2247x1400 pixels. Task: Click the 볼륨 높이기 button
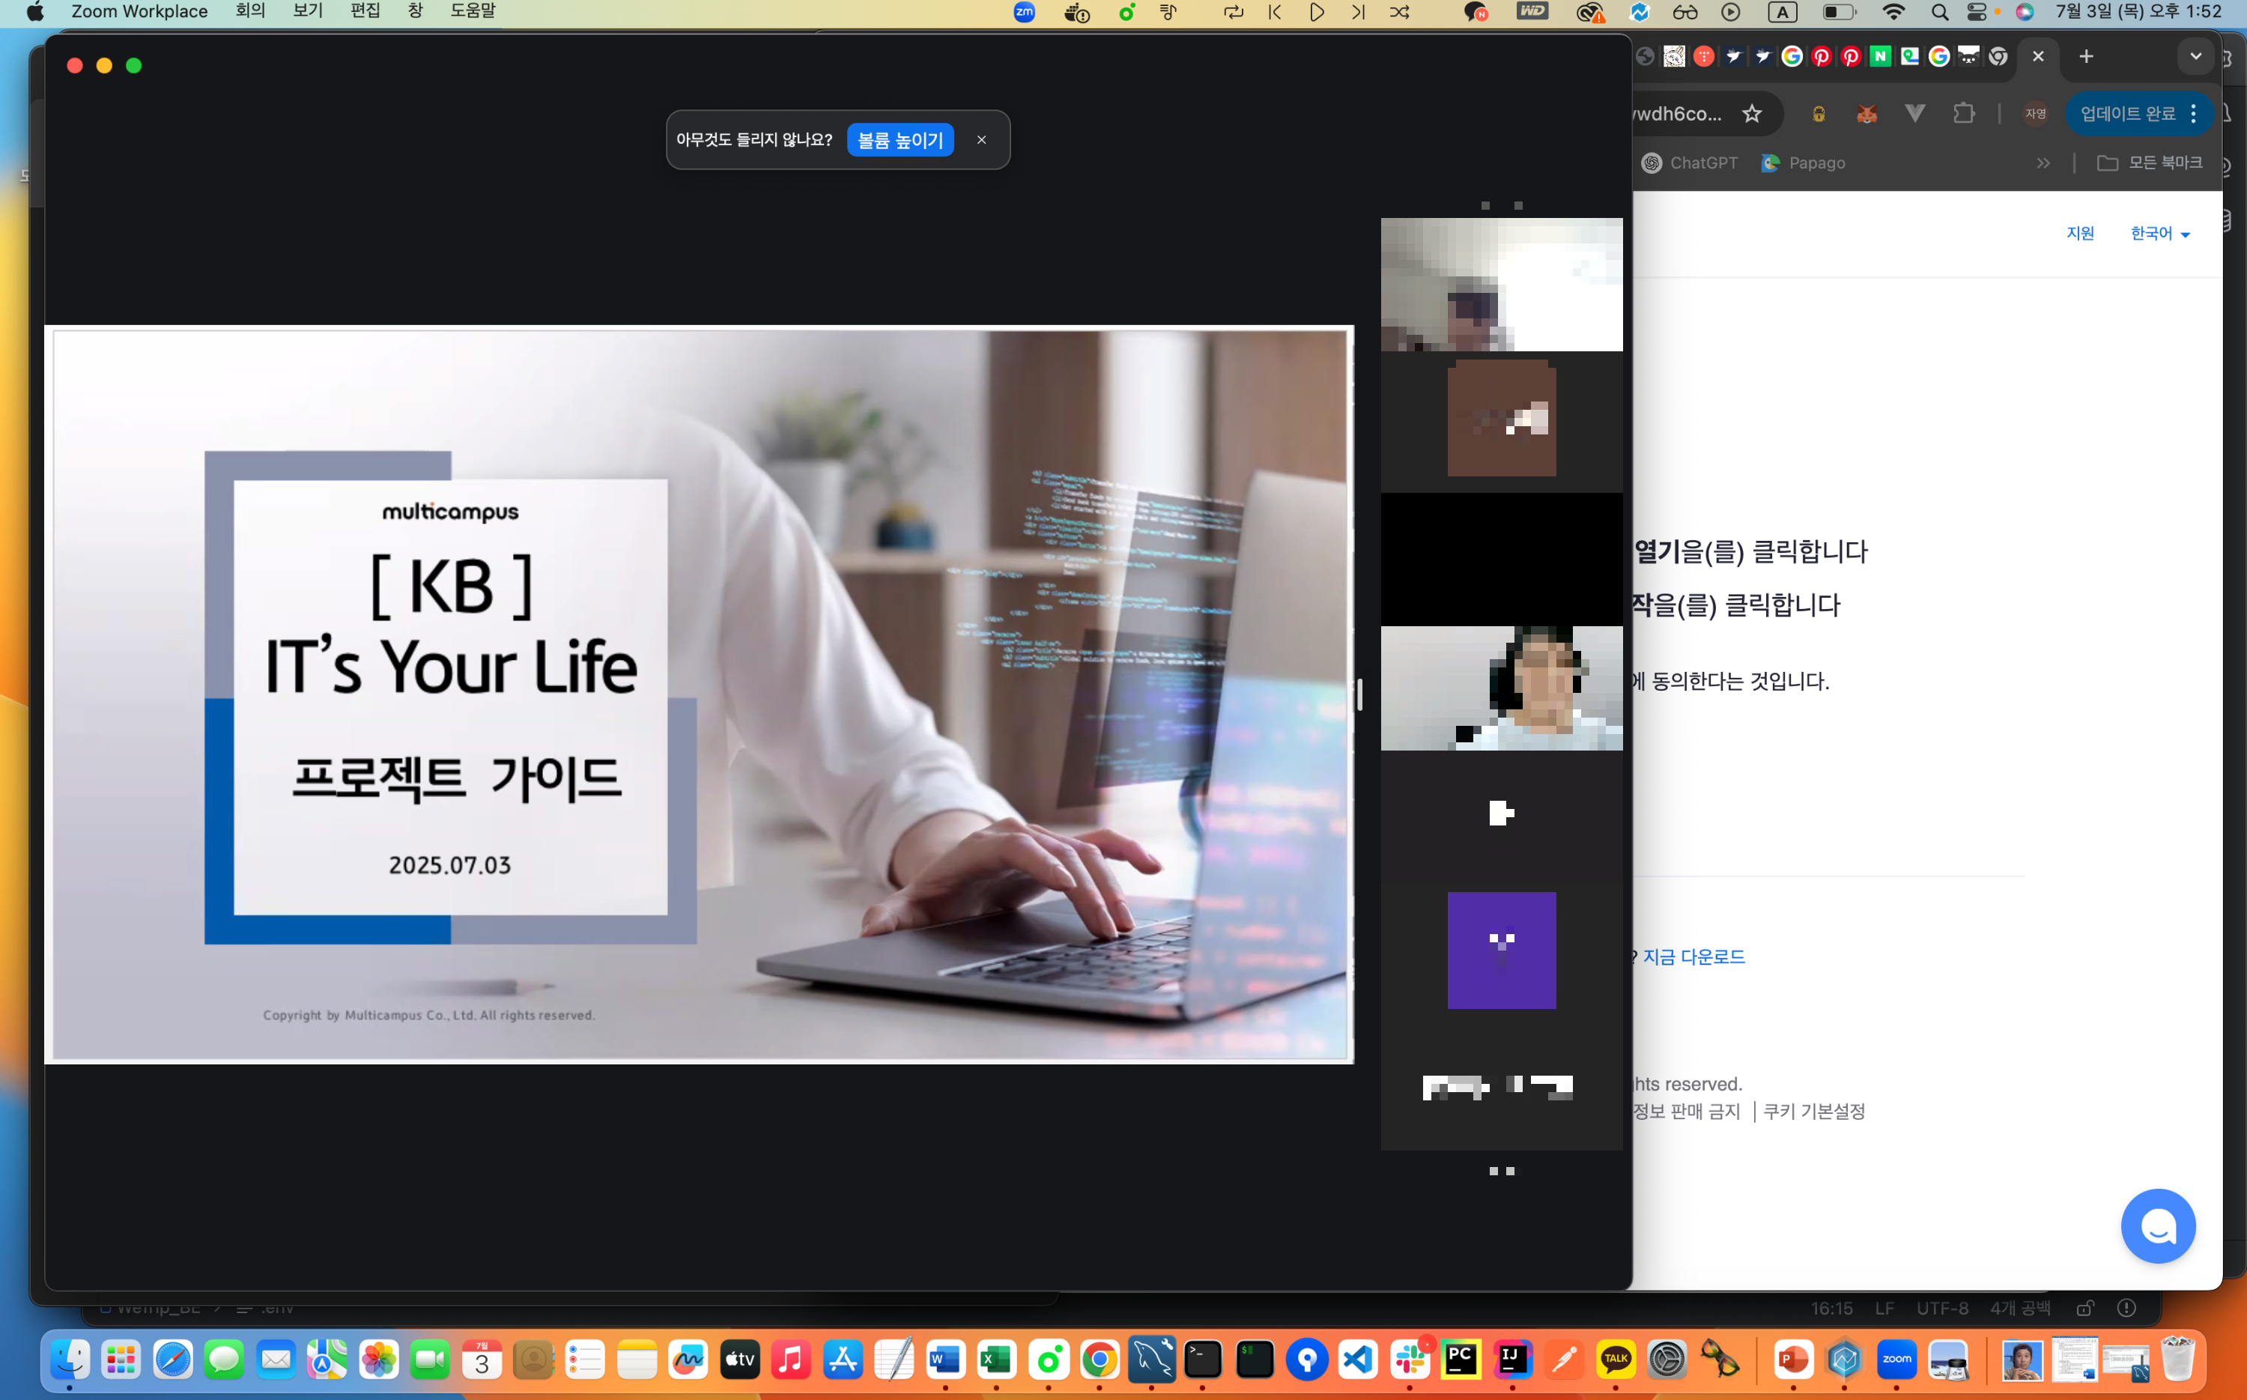[900, 140]
